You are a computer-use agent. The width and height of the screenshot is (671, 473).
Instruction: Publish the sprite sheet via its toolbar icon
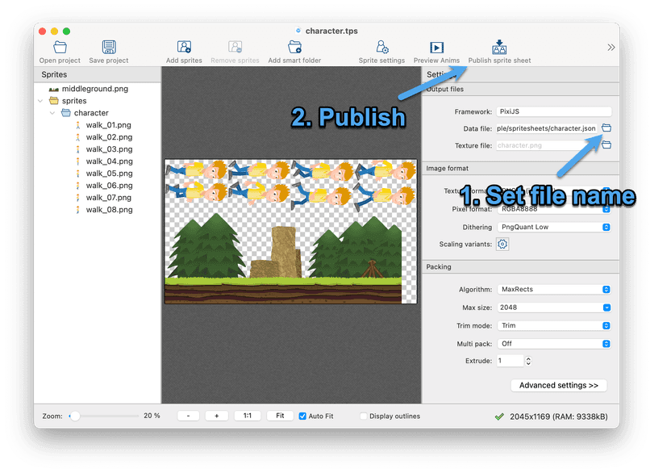tap(498, 47)
